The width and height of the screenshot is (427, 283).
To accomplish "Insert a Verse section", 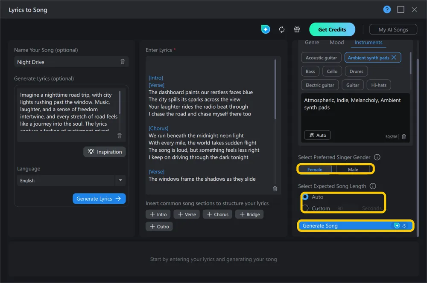I will [187, 214].
